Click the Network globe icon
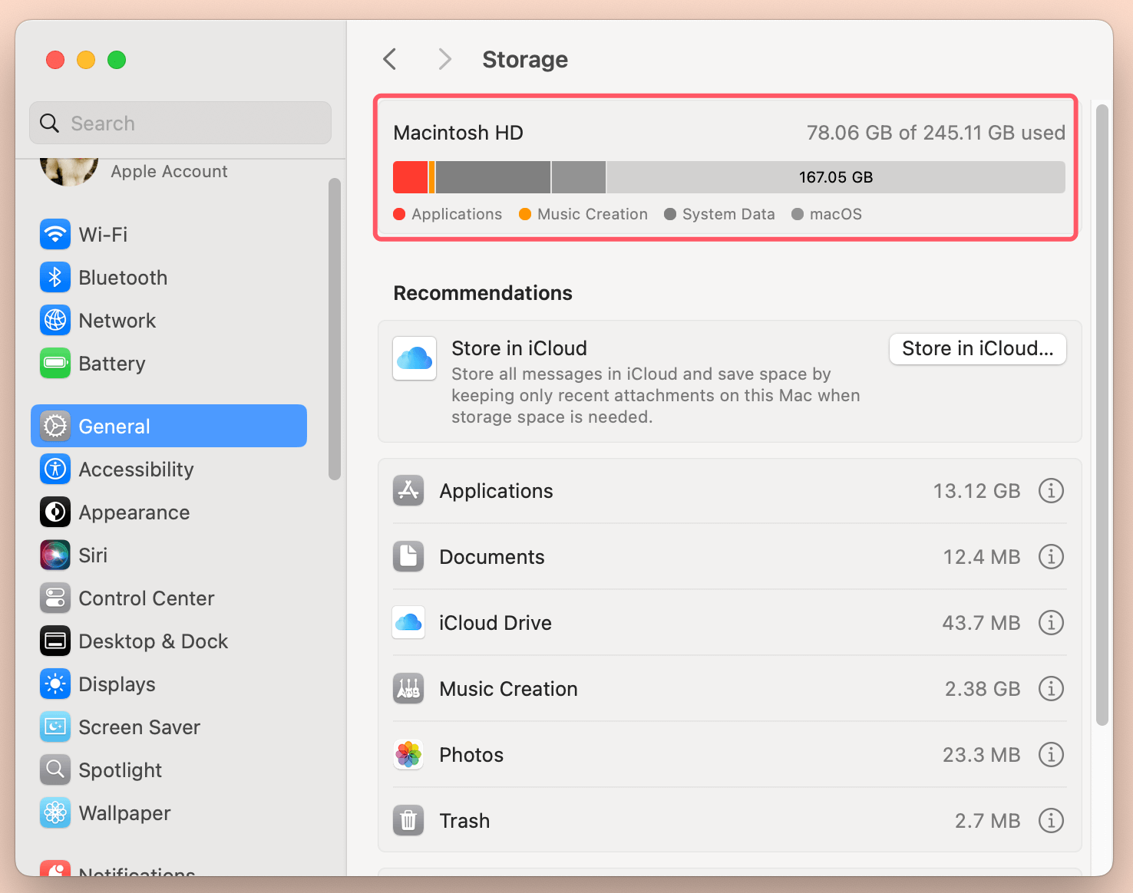Screen dimensions: 1133x893 pyautogui.click(x=55, y=321)
